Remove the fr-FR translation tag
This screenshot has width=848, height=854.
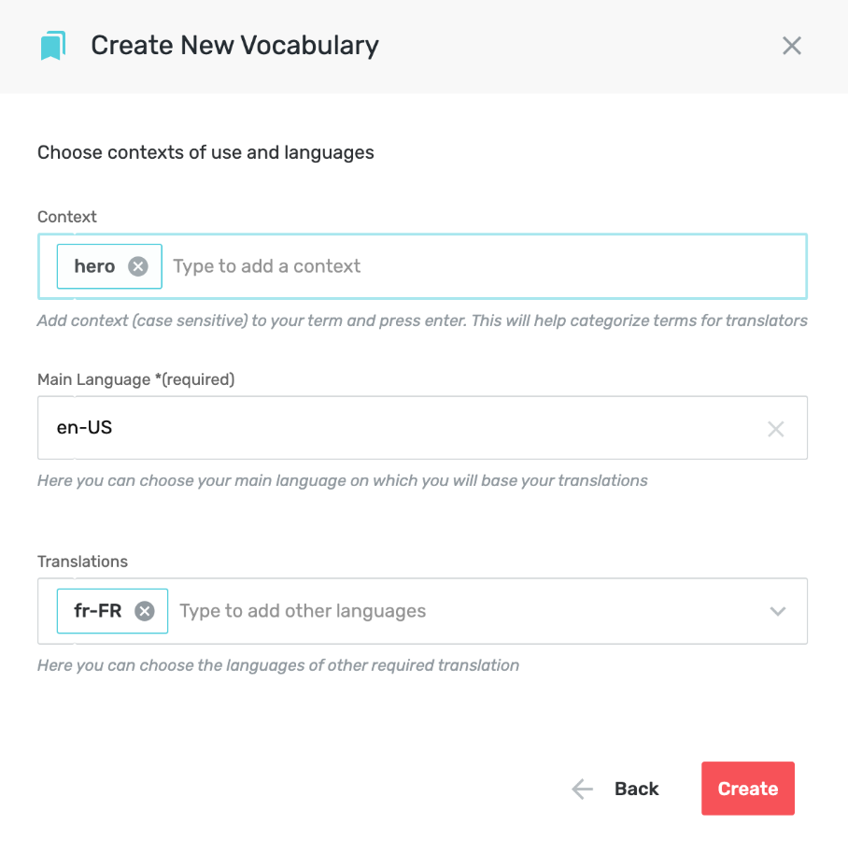(x=144, y=611)
